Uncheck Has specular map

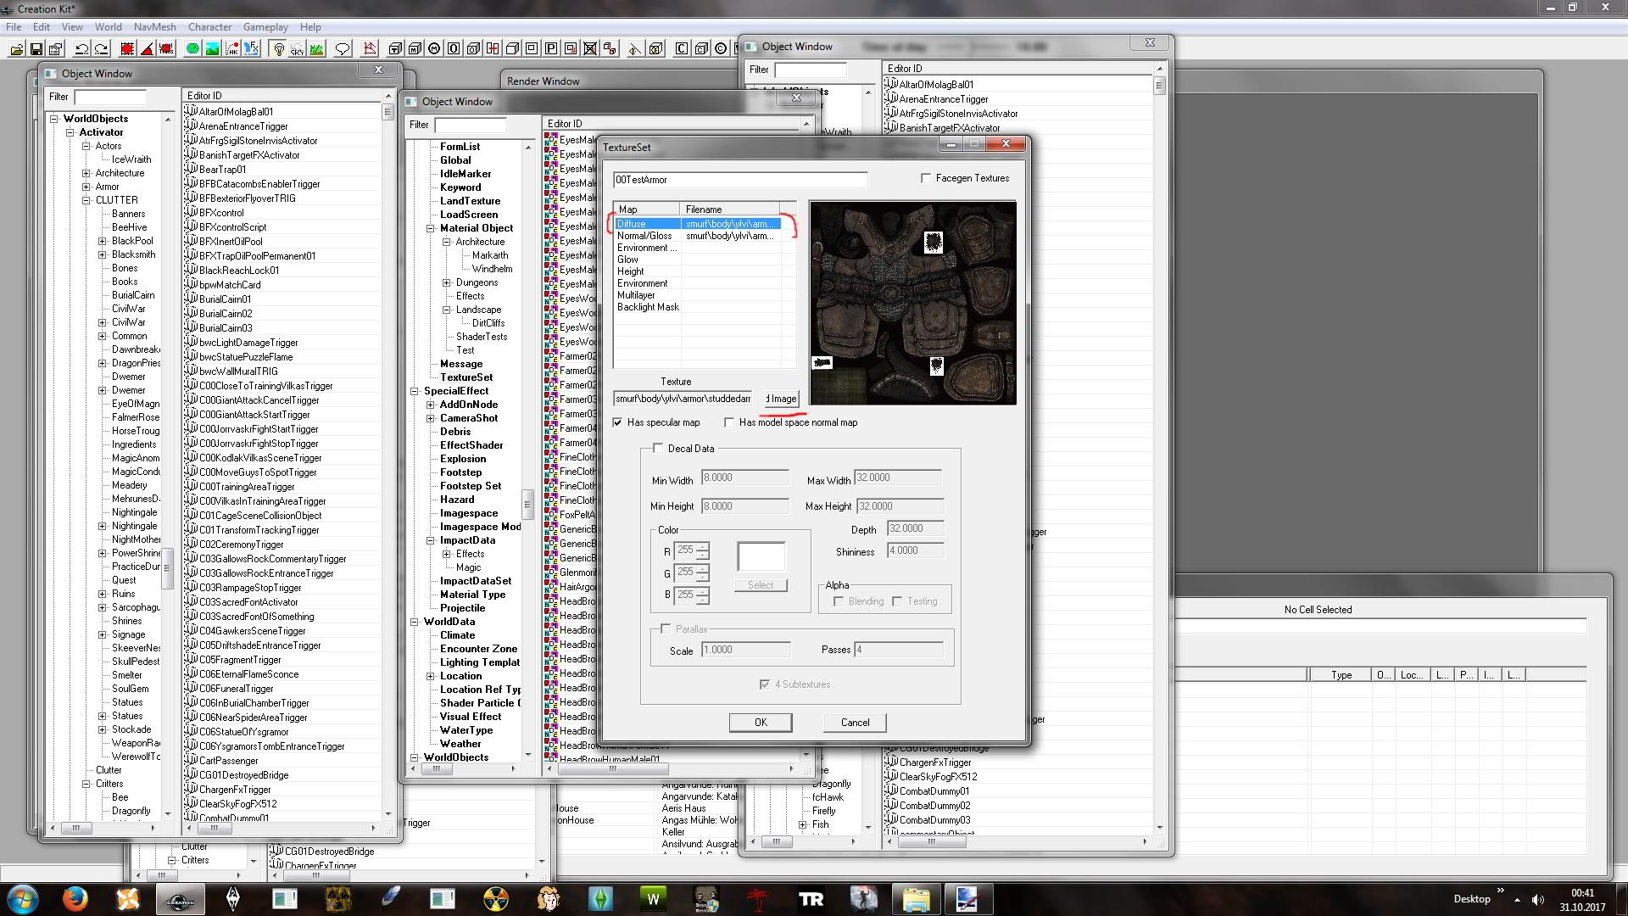[x=618, y=422]
